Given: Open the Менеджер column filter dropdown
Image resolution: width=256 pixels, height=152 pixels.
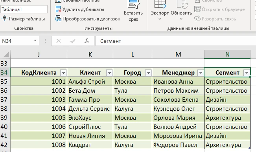Looking at the screenshot, I should coord(201,73).
